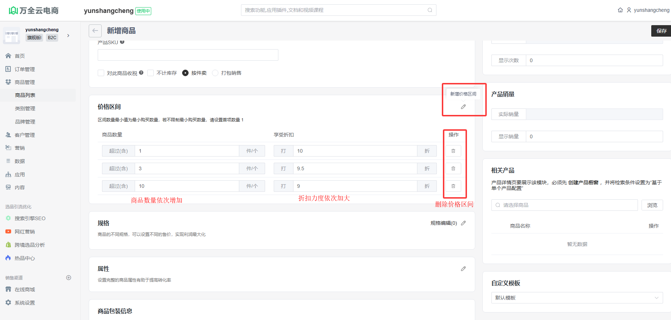Image resolution: width=671 pixels, height=320 pixels.
Task: Delete the price tier with quantity 10
Action: (x=453, y=186)
